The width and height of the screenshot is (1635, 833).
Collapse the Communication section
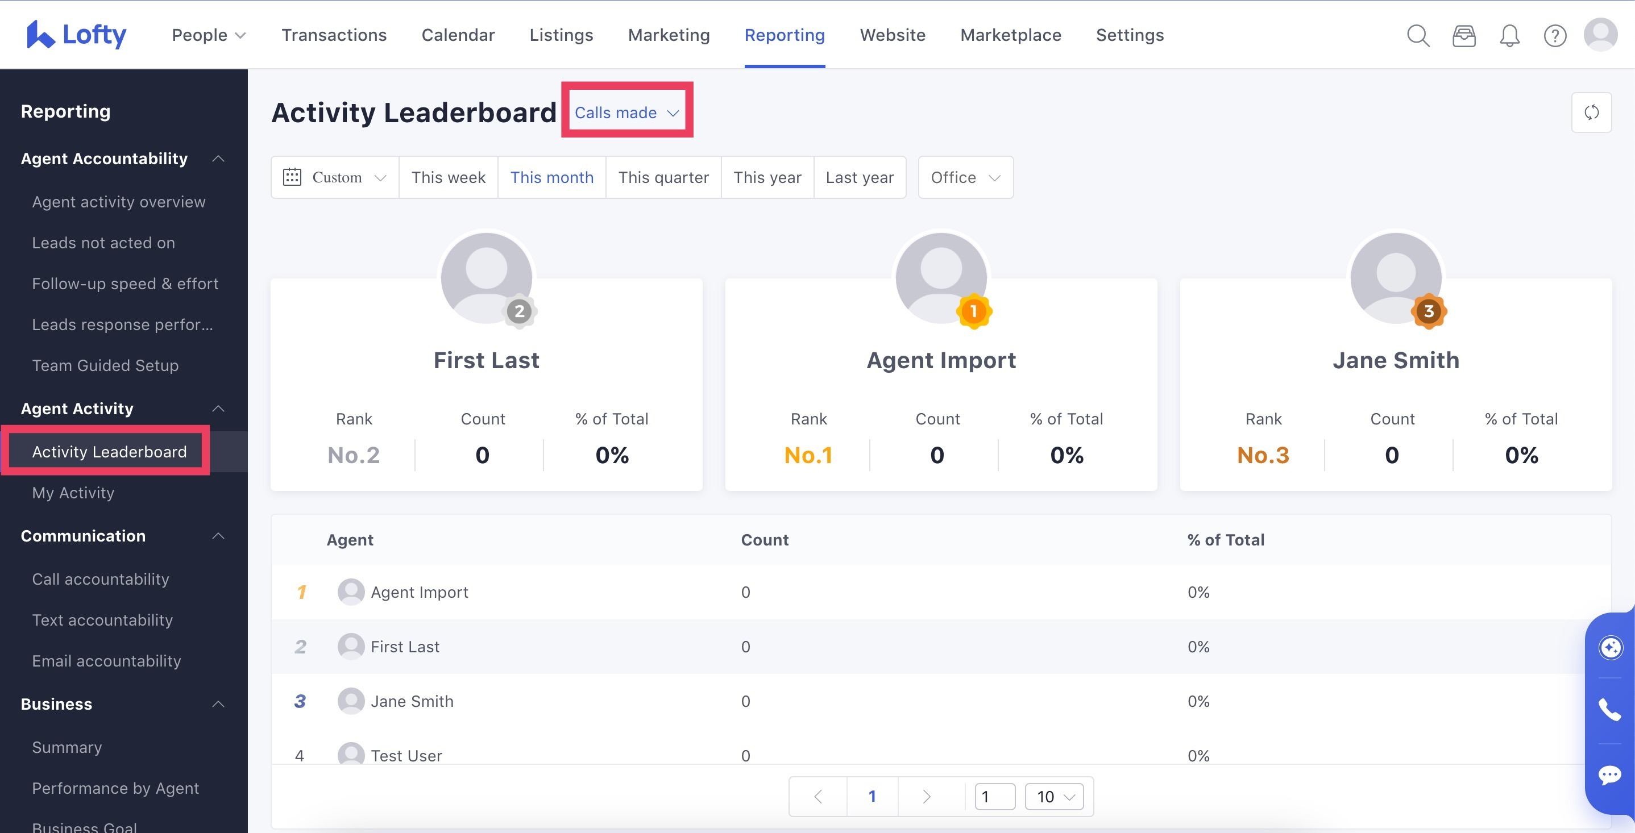click(218, 536)
